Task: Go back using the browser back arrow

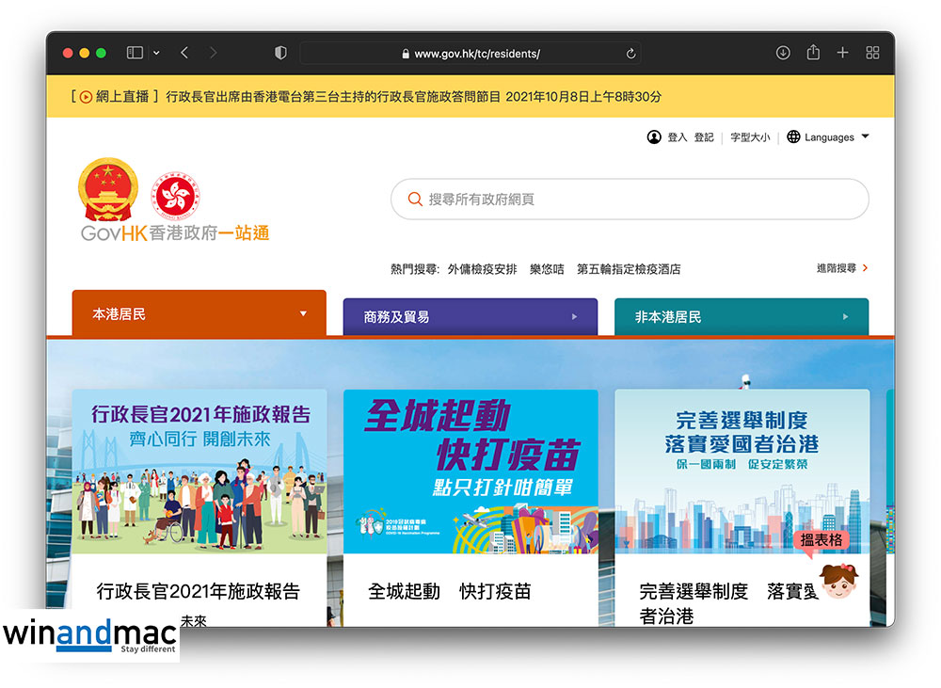Action: click(184, 53)
